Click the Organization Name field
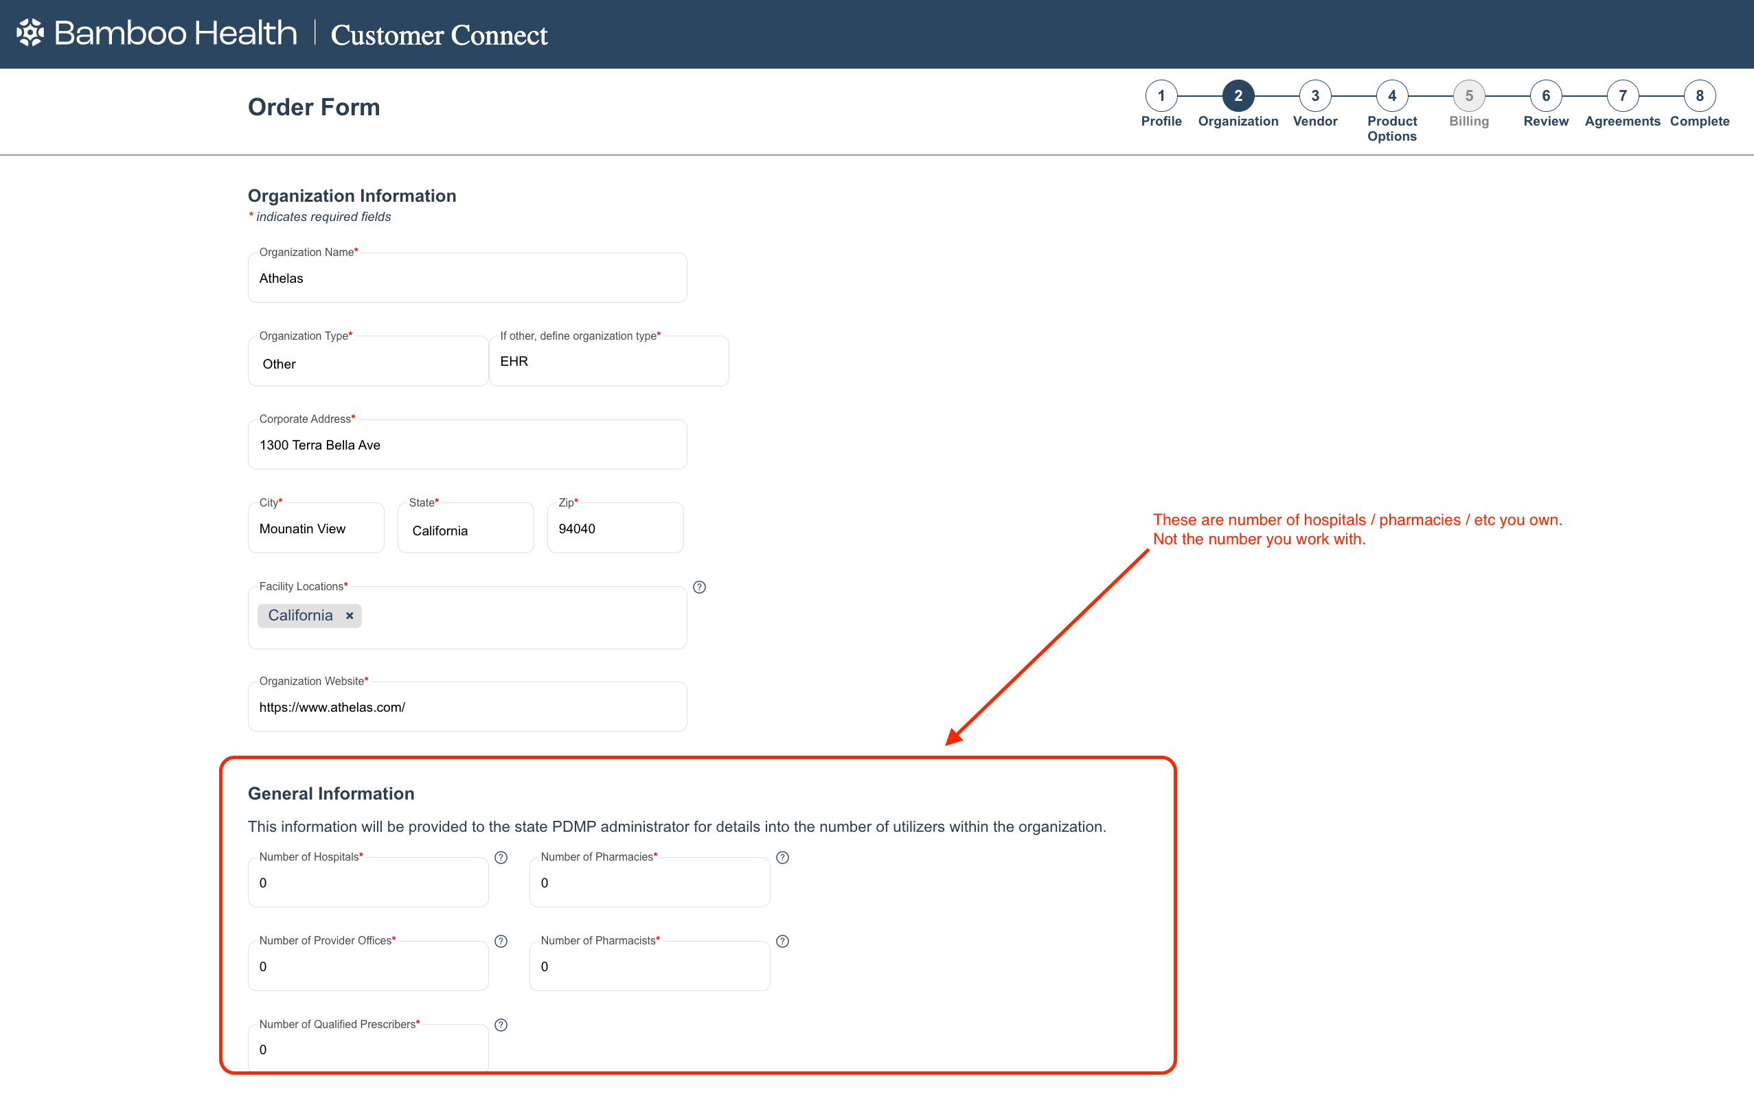 tap(467, 278)
